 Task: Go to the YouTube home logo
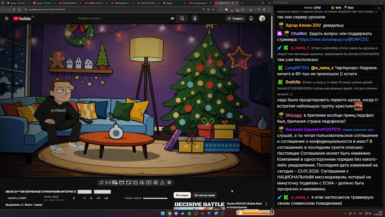pyautogui.click(x=22, y=18)
